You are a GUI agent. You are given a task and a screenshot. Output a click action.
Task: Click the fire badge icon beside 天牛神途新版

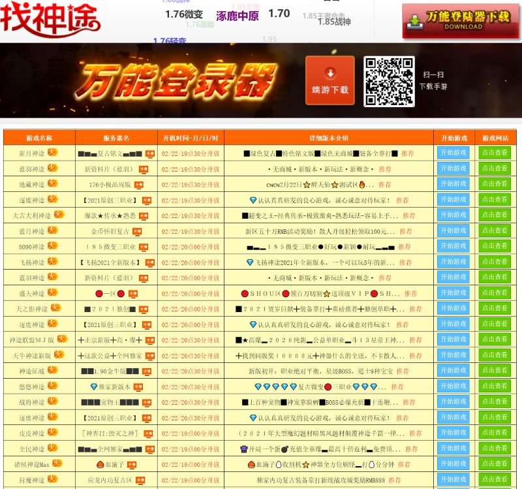click(x=59, y=355)
